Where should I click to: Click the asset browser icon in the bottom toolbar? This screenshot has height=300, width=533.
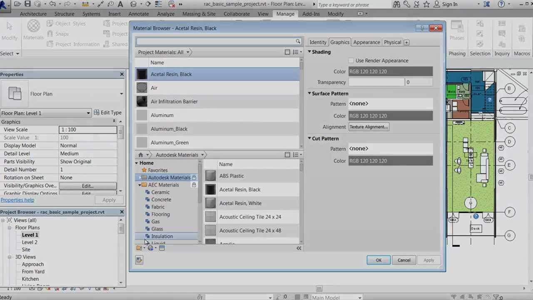(x=162, y=248)
